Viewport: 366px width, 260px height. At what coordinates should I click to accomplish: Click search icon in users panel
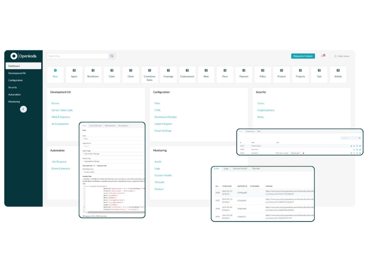(x=360, y=138)
